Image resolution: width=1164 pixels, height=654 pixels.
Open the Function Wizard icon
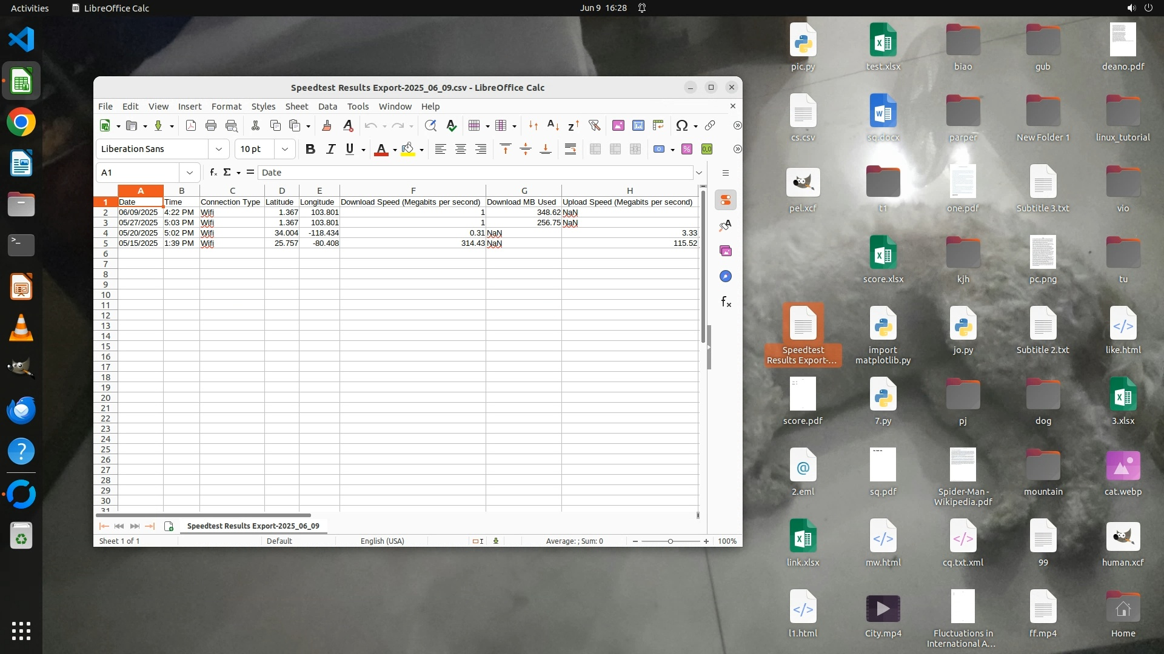tap(213, 173)
